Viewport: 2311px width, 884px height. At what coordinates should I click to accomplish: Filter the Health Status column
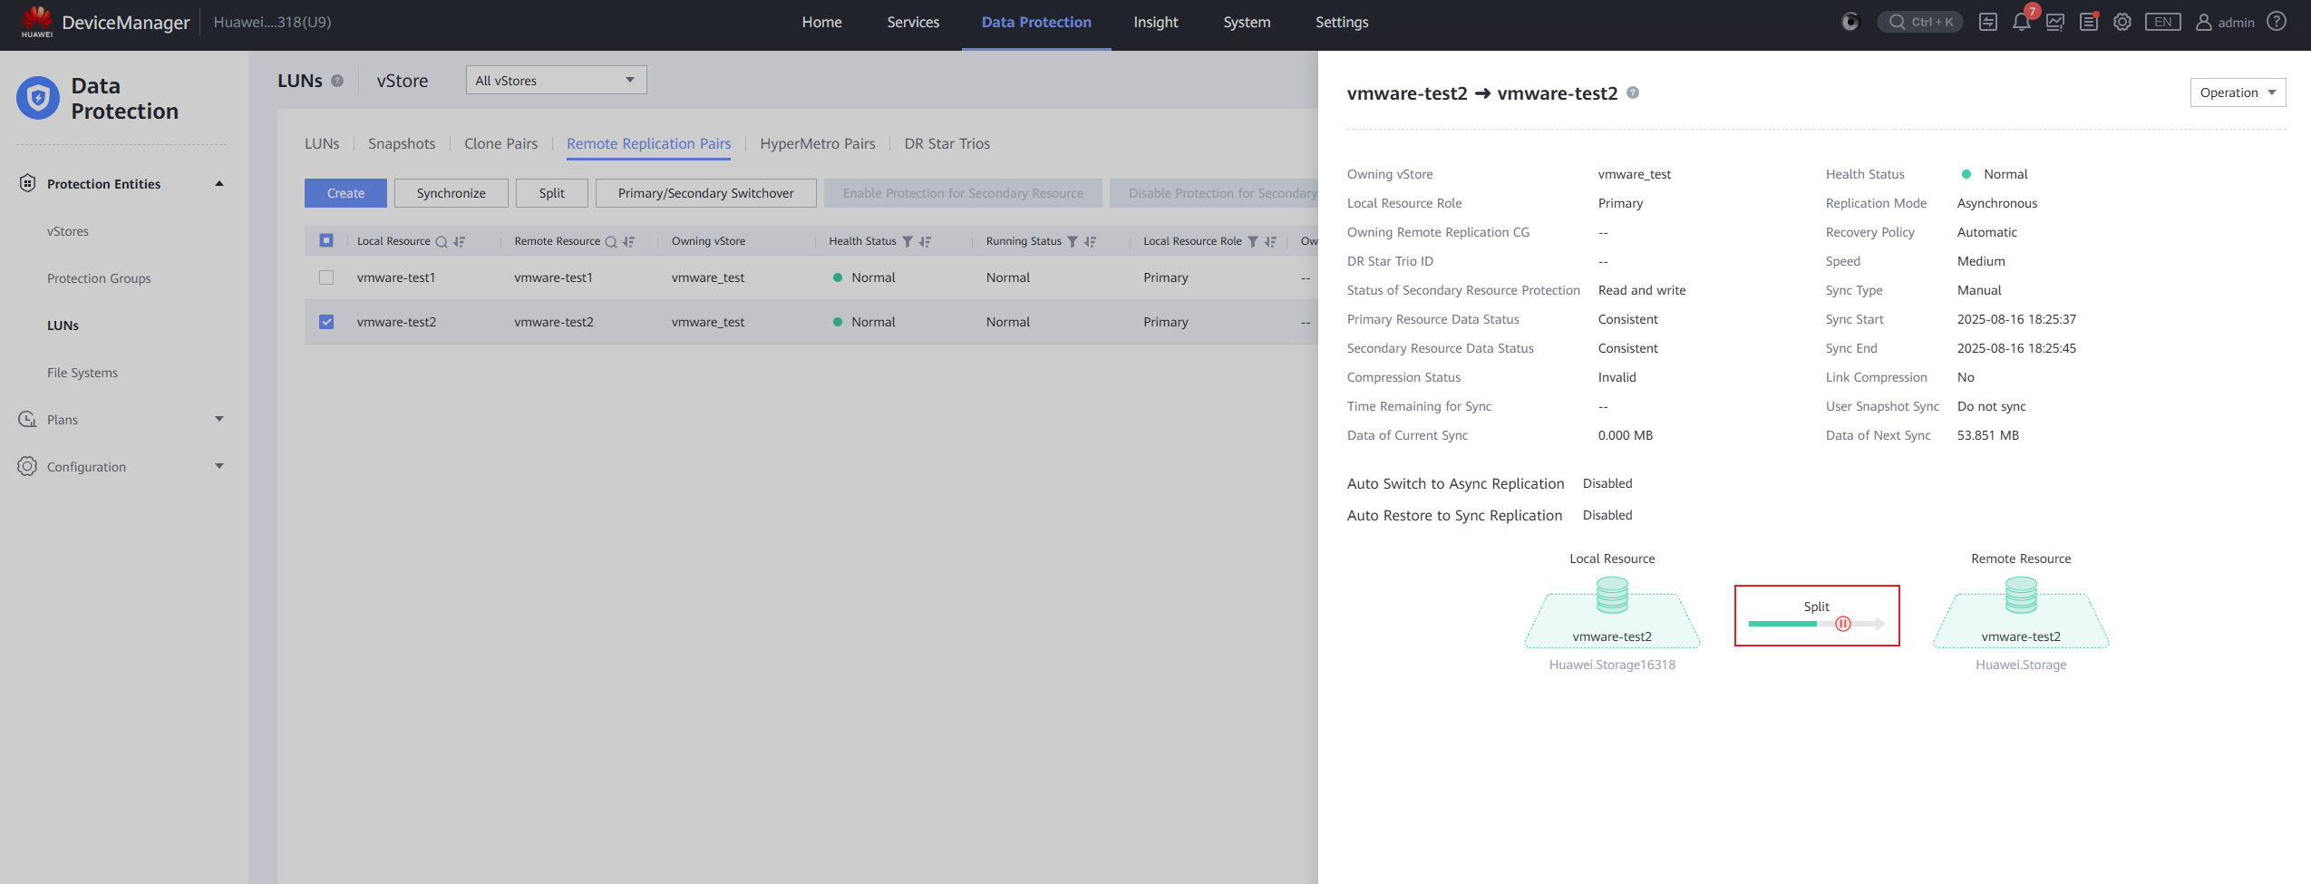[x=908, y=242]
